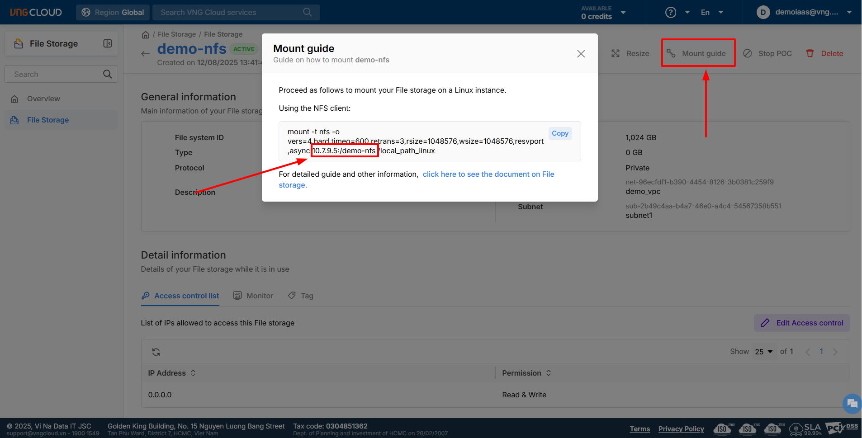
Task: Copy the NFS mount command
Action: pyautogui.click(x=560, y=133)
